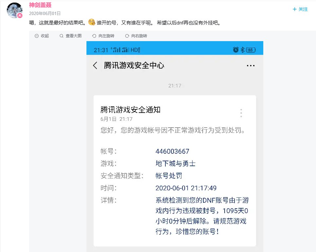Click the HD indicator in status bar
This screenshot has width=316, height=252.
click(x=135, y=50)
